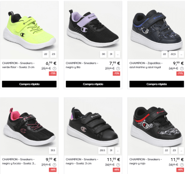Click Compra rápida for verde flúor sneakers
Viewport: 185px width, 174px height.
29,84
